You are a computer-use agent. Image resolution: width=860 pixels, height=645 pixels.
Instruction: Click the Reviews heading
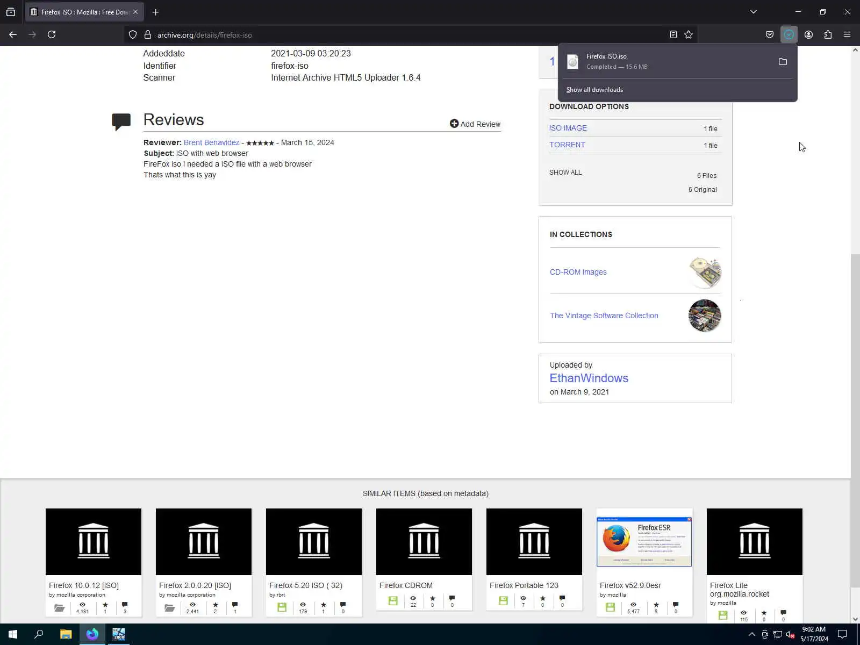click(174, 119)
